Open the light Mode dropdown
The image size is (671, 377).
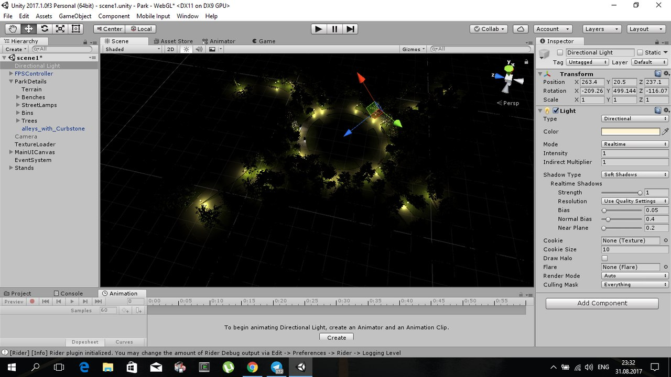tap(635, 144)
